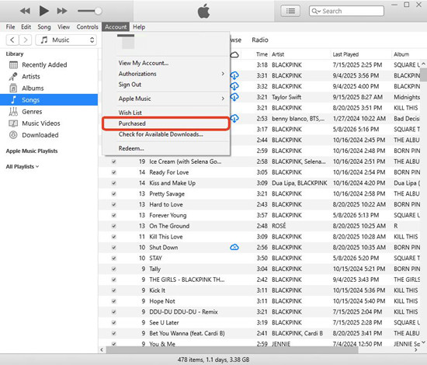Select the song Hope Not
Screen dimensions: 427x365
[162, 301]
